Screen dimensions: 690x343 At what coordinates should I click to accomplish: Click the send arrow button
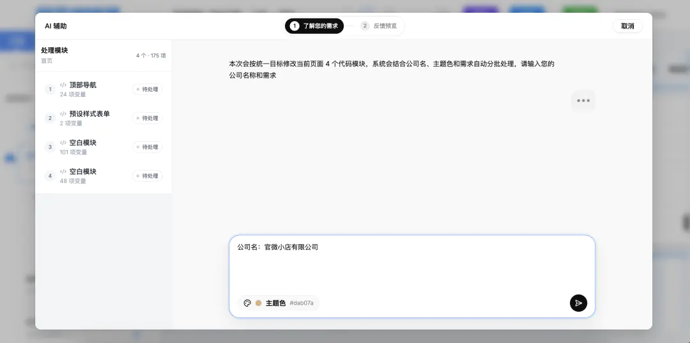(x=578, y=303)
